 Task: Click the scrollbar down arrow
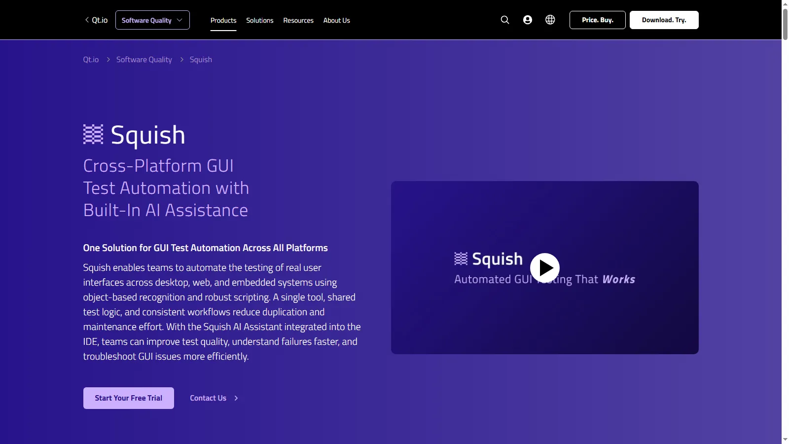tap(785, 440)
